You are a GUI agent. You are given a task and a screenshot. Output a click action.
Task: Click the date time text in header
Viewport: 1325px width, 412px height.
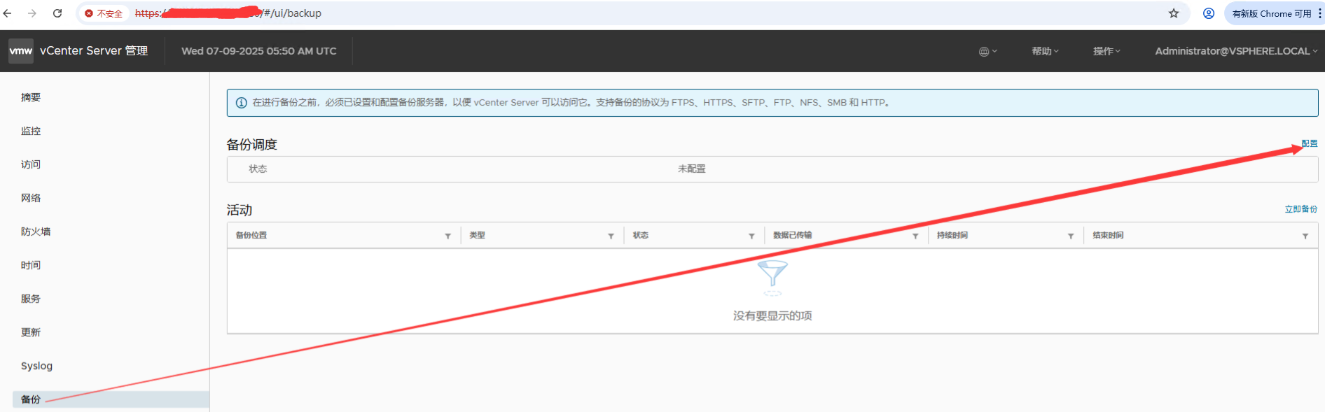tap(259, 51)
